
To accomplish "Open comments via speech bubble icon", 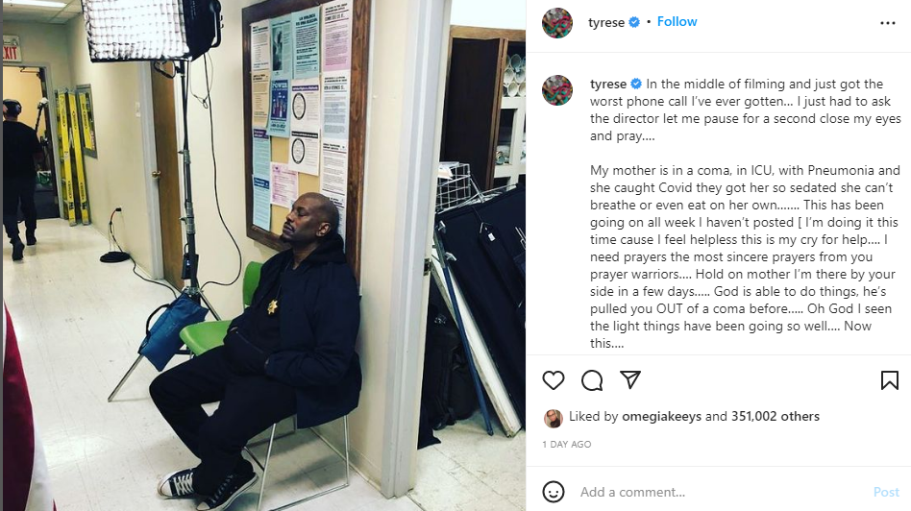I will coord(592,380).
